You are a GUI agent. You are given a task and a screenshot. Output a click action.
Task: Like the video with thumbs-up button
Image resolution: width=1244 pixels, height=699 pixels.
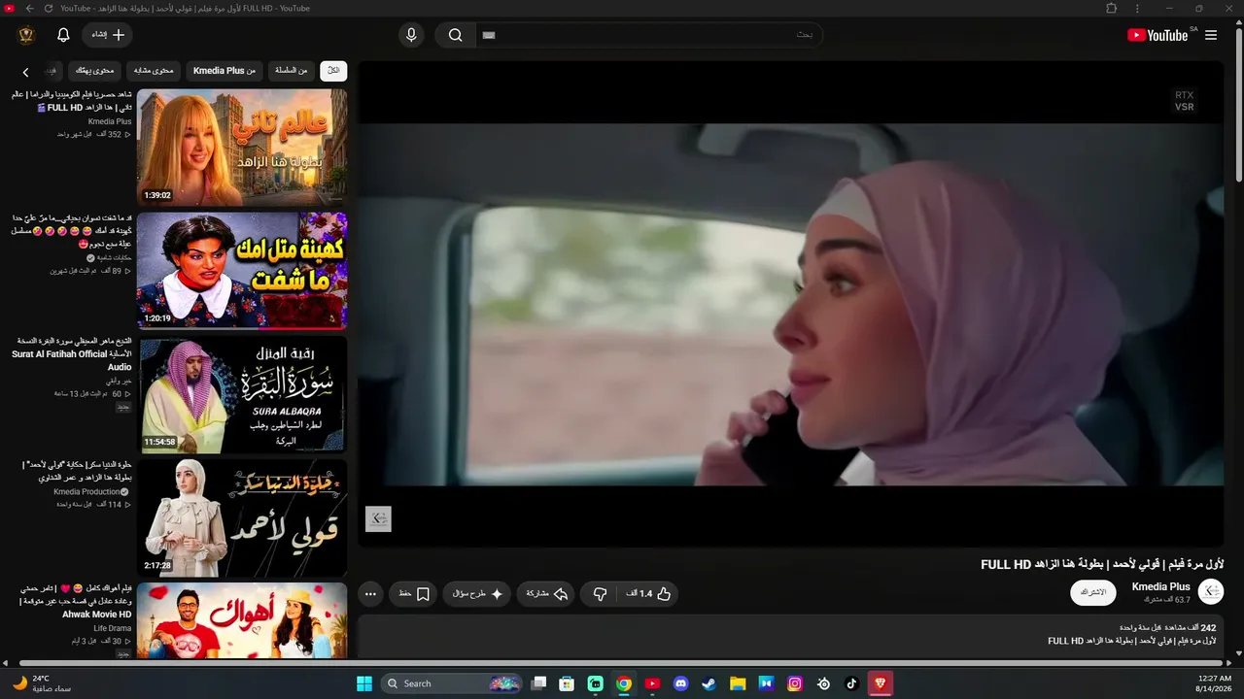[x=648, y=593]
